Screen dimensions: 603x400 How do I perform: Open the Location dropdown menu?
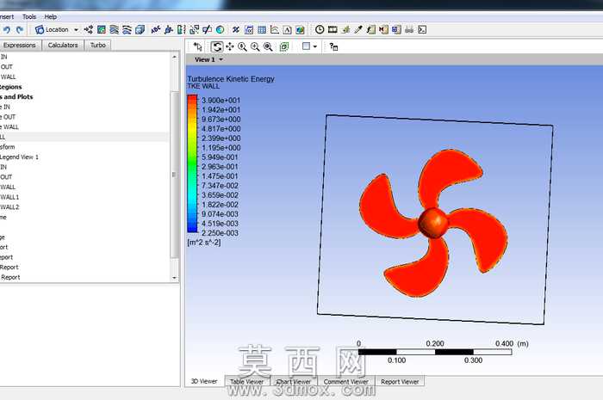tap(56, 29)
